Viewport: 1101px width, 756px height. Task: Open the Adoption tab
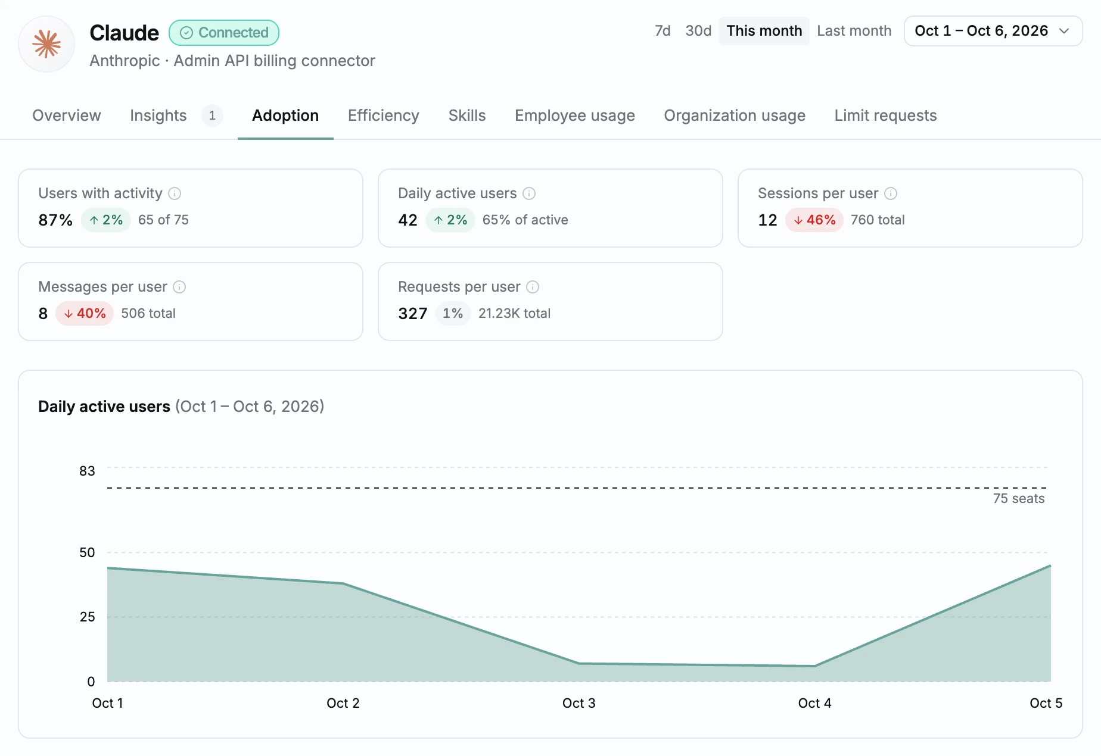[285, 115]
